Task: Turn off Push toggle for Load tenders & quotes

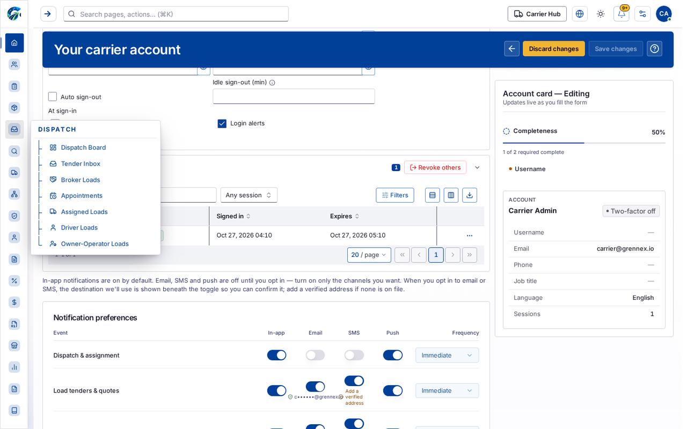Action: [393, 390]
